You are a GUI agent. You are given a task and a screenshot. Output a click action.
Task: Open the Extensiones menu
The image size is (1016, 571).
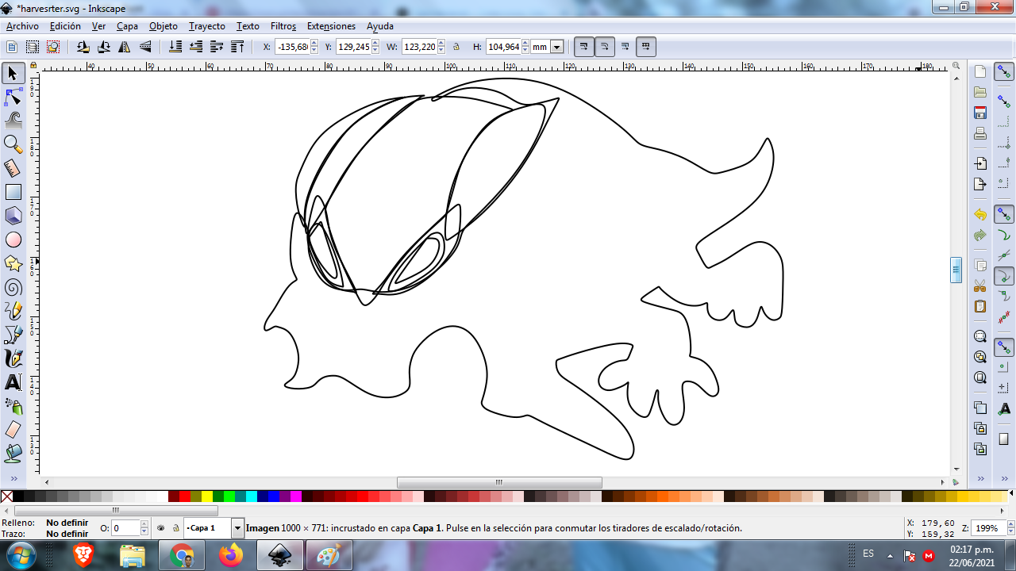click(331, 26)
